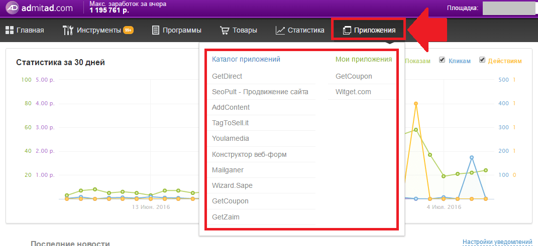Open the Мои приложения link
Image resolution: width=538 pixels, height=246 pixels.
(364, 59)
